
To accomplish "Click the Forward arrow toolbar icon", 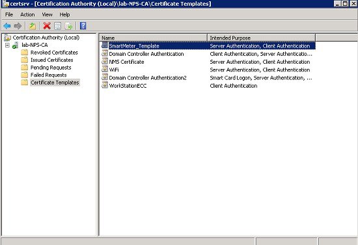I will point(18,26).
